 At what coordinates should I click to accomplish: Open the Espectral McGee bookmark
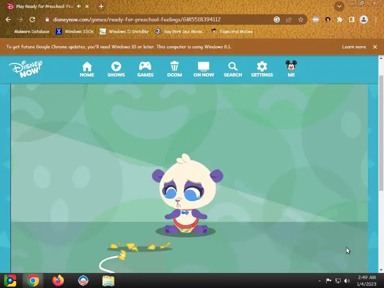pos(232,31)
